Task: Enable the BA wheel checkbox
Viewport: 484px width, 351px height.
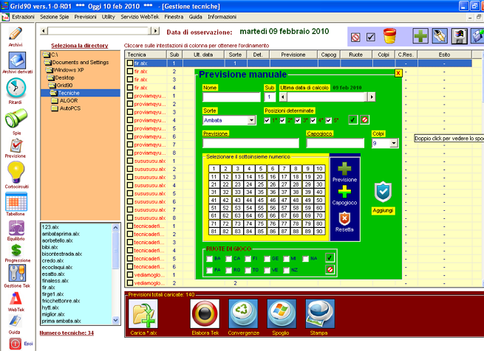Action: point(210,259)
